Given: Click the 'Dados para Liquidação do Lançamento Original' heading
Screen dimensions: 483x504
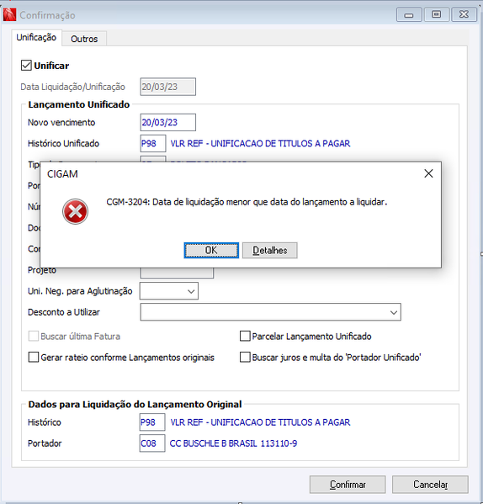Looking at the screenshot, I should tap(135, 405).
